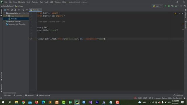This screenshot has width=187, height=105.
Task: Open the Run menu
Action: [x=41, y=2]
